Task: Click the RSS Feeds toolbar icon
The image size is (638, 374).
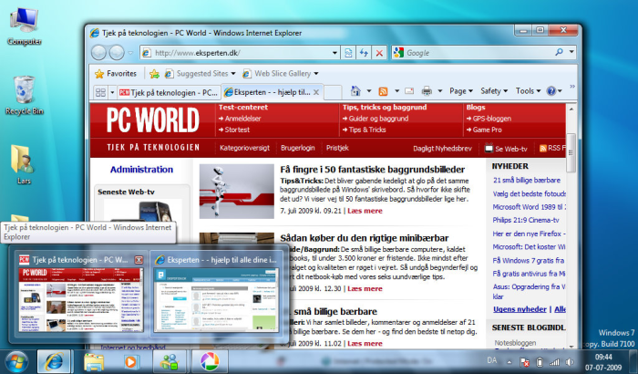Action: (383, 91)
